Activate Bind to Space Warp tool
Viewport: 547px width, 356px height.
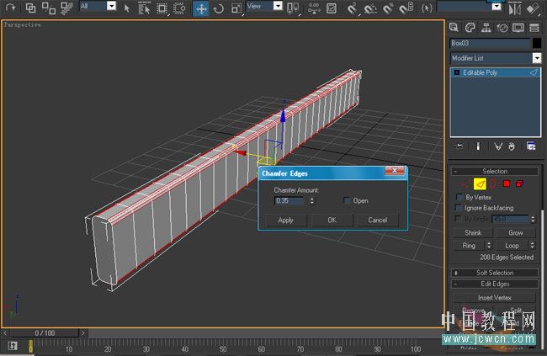coord(66,8)
